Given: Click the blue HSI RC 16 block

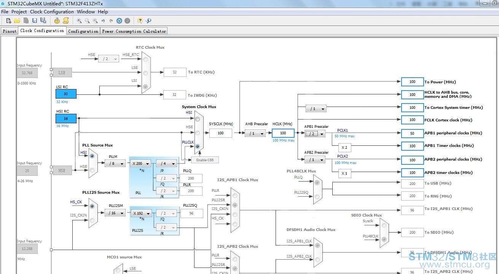Looking at the screenshot, I should [66, 118].
